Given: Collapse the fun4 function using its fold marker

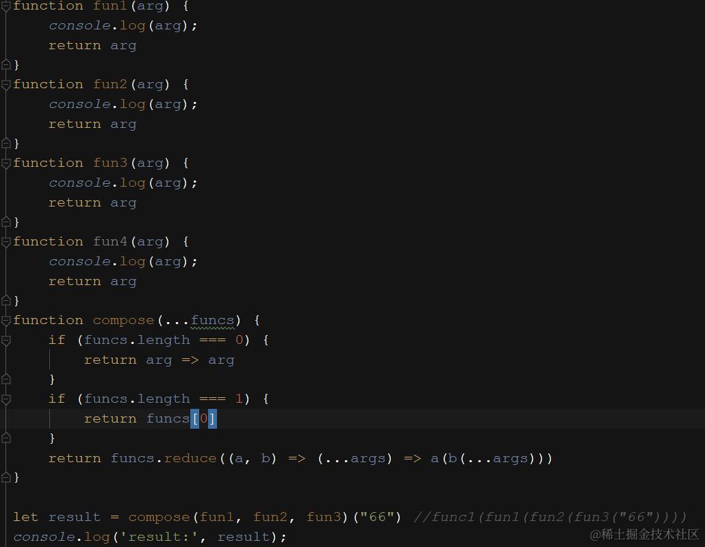Looking at the screenshot, I should point(6,242).
